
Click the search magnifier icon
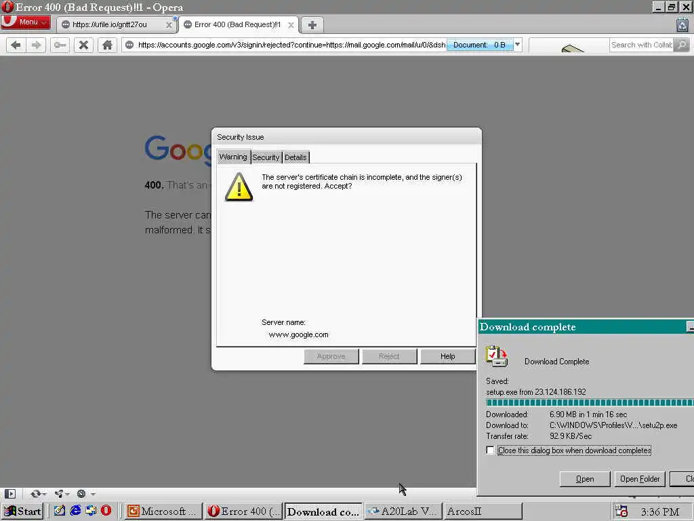pyautogui.click(x=682, y=45)
